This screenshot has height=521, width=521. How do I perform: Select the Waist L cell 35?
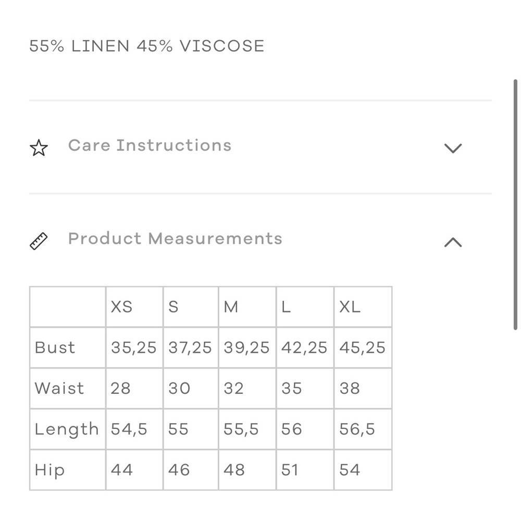coord(305,388)
